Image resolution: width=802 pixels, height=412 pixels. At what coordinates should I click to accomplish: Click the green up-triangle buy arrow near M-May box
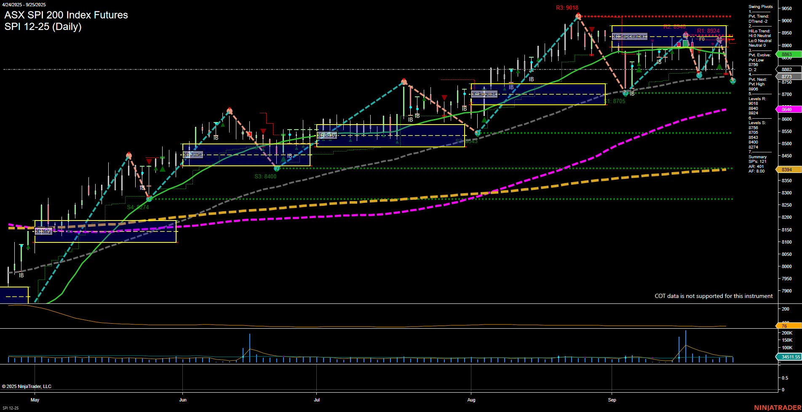coord(69,231)
